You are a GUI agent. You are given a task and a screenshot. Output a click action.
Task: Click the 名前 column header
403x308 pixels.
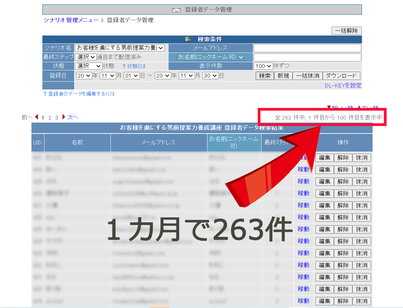click(x=77, y=142)
